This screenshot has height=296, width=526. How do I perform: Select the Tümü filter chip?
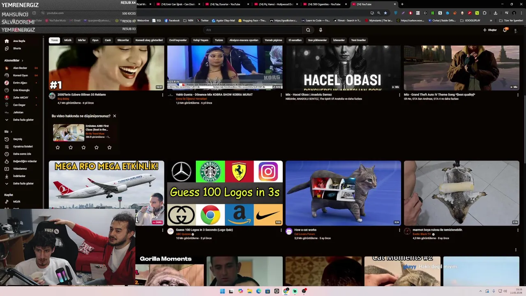point(54,40)
